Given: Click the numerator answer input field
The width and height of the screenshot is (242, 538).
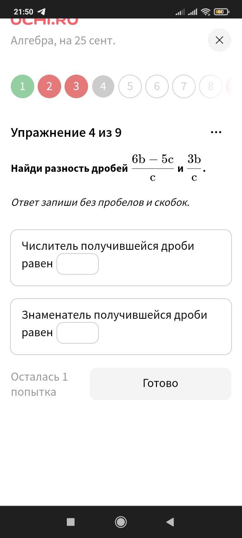Looking at the screenshot, I should tap(78, 264).
